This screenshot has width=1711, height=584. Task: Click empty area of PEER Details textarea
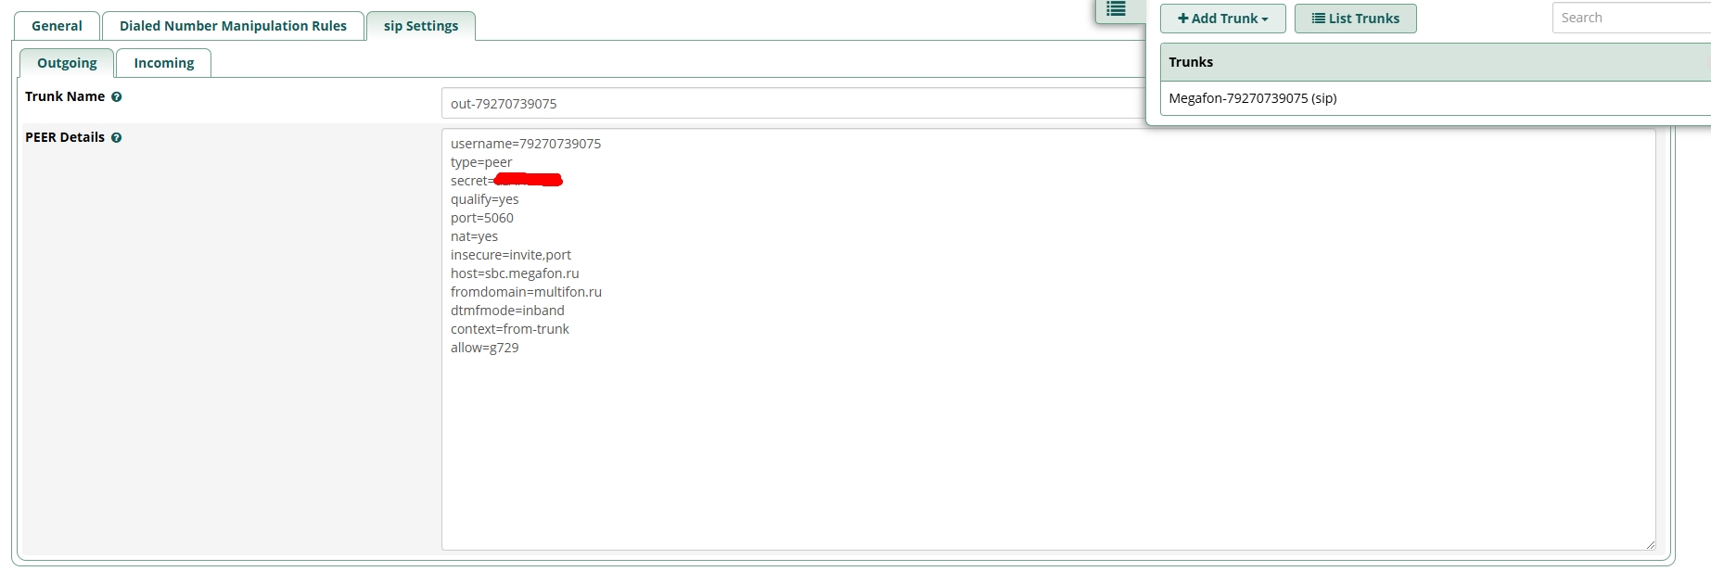1020,445
